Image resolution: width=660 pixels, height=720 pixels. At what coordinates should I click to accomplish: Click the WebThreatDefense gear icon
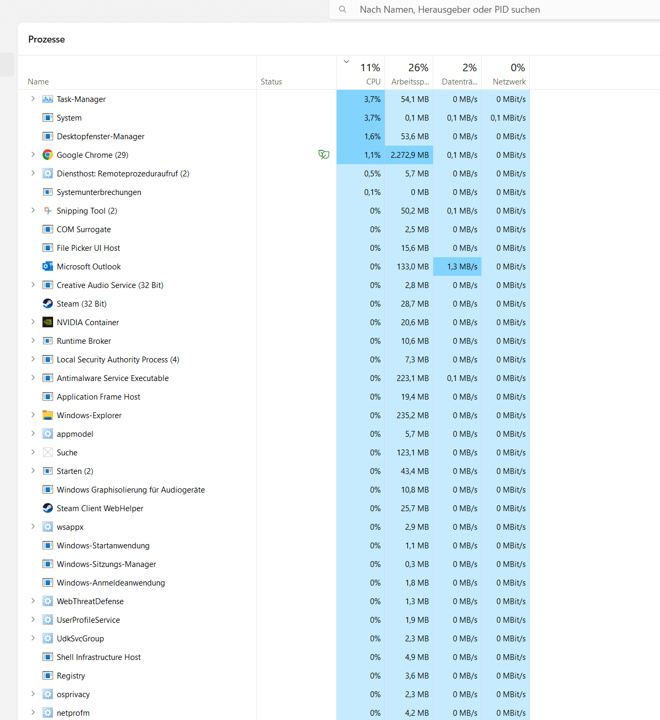[48, 602]
